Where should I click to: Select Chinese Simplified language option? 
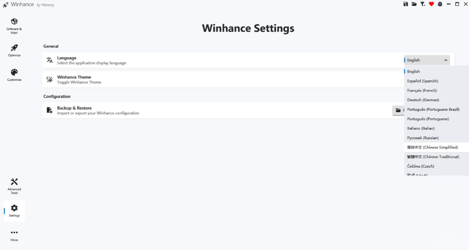pos(432,147)
